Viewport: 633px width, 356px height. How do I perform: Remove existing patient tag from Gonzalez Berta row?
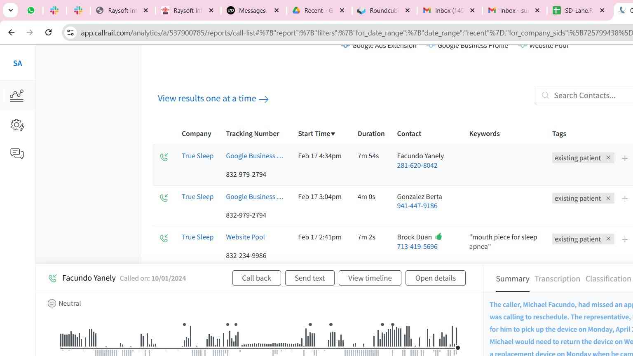point(608,198)
